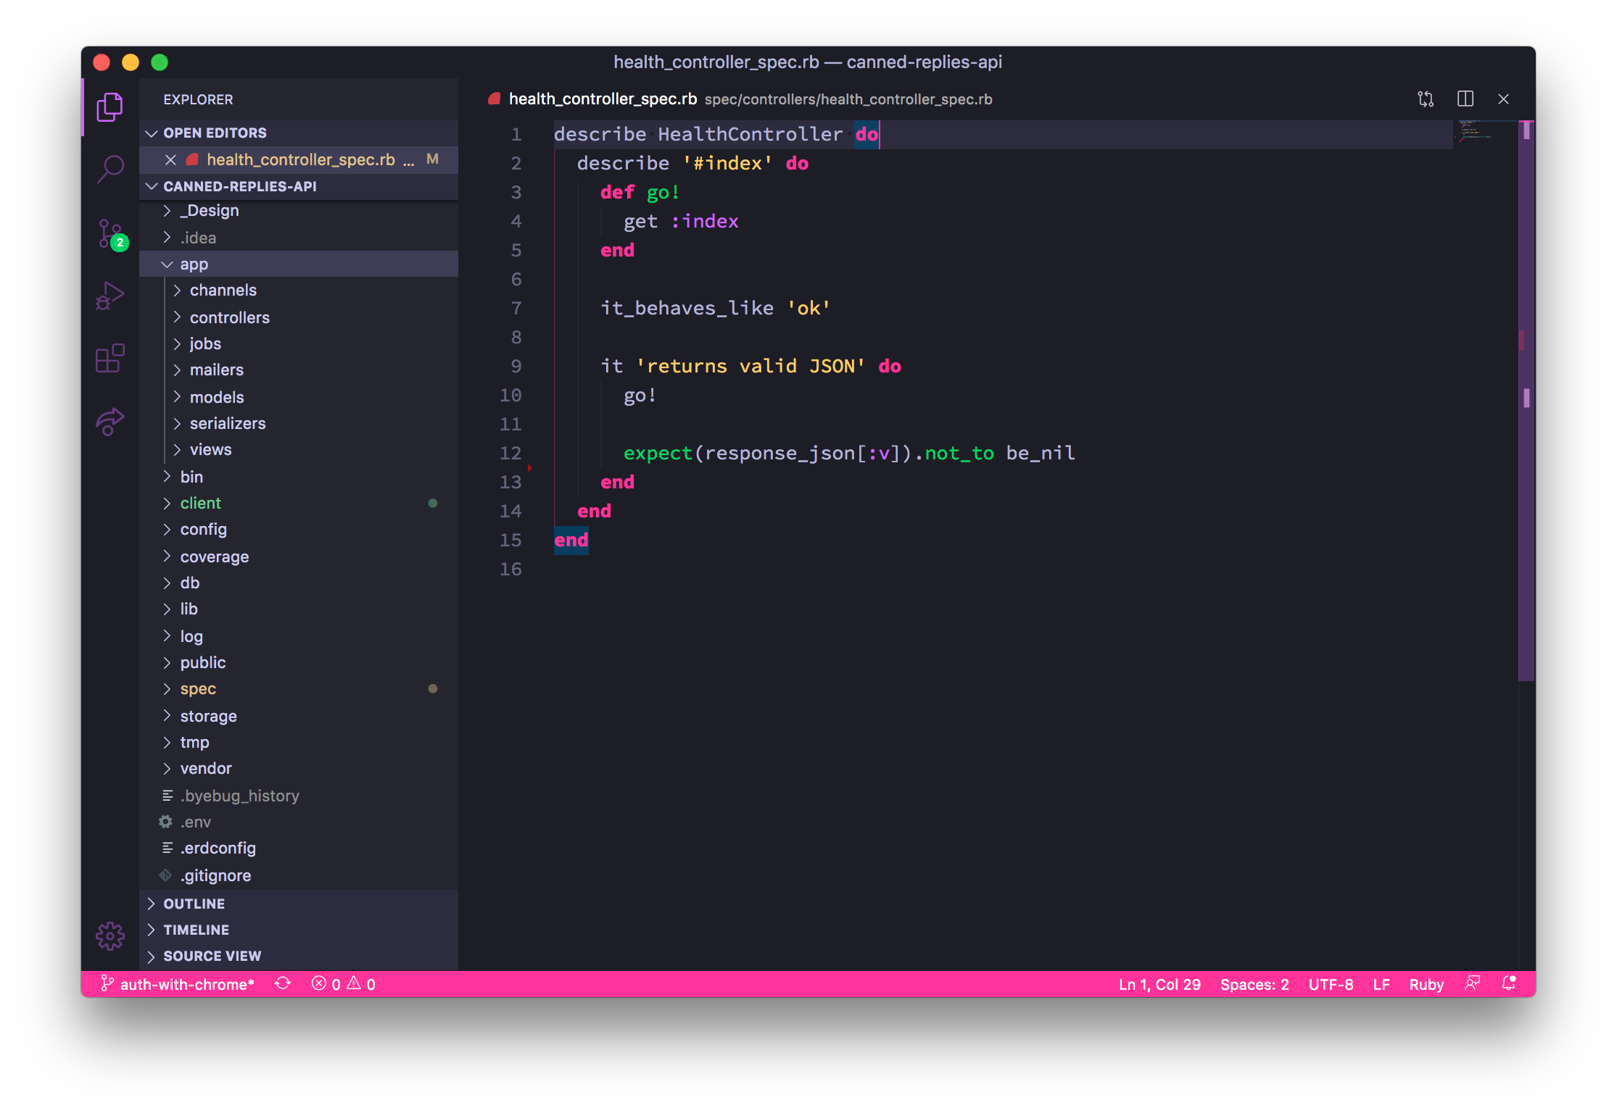Open the .gitignore file

click(215, 875)
